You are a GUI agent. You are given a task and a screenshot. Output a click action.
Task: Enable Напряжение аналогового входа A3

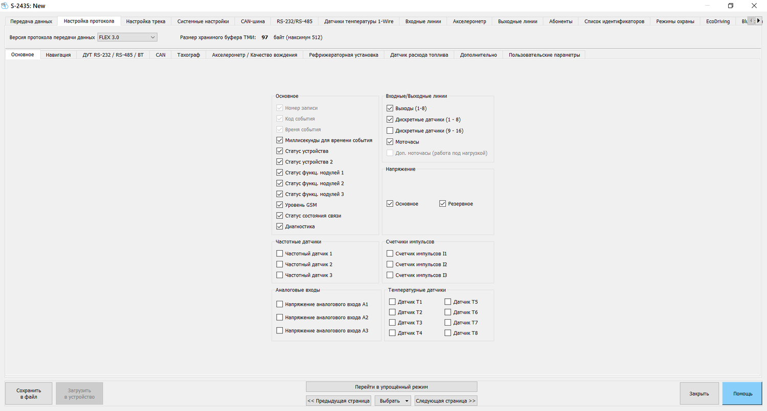pos(279,331)
